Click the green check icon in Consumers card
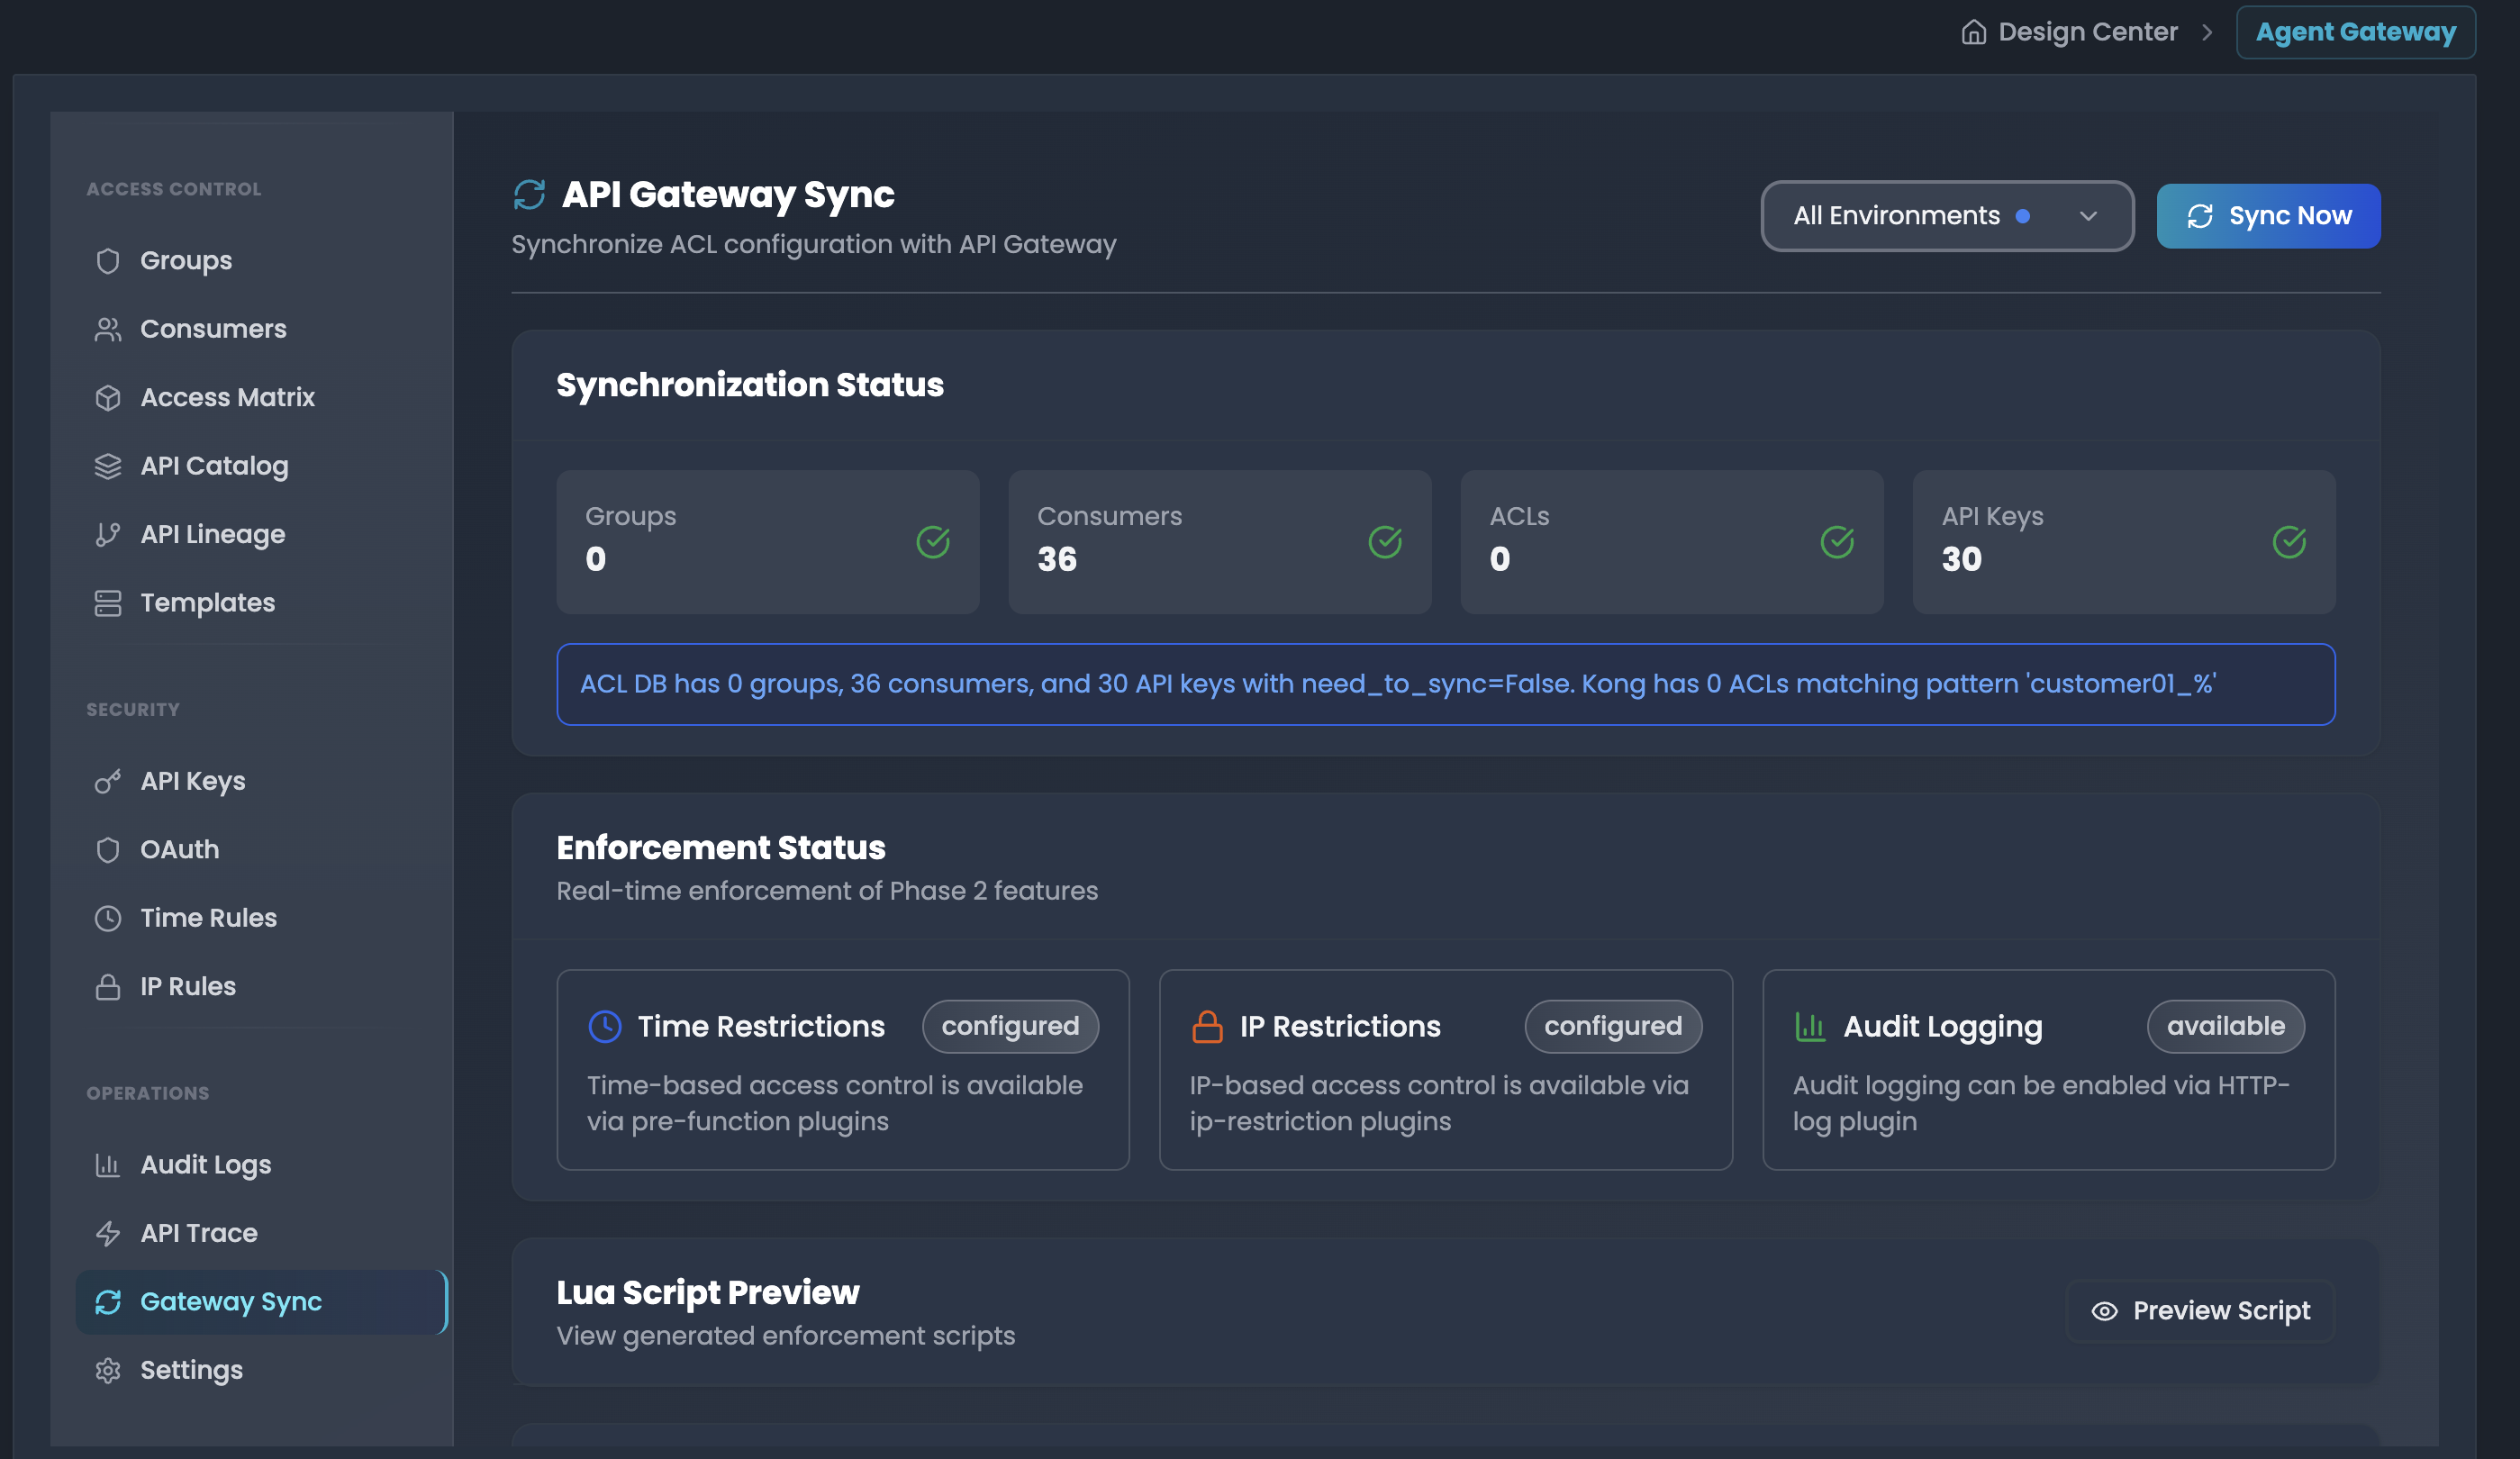This screenshot has width=2520, height=1459. (x=1385, y=542)
